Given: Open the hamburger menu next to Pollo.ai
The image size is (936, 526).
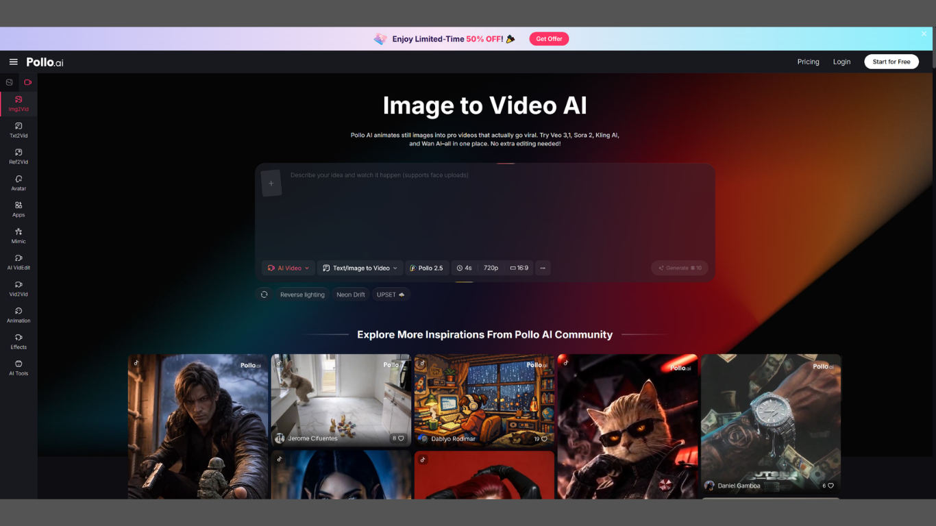Looking at the screenshot, I should [13, 62].
